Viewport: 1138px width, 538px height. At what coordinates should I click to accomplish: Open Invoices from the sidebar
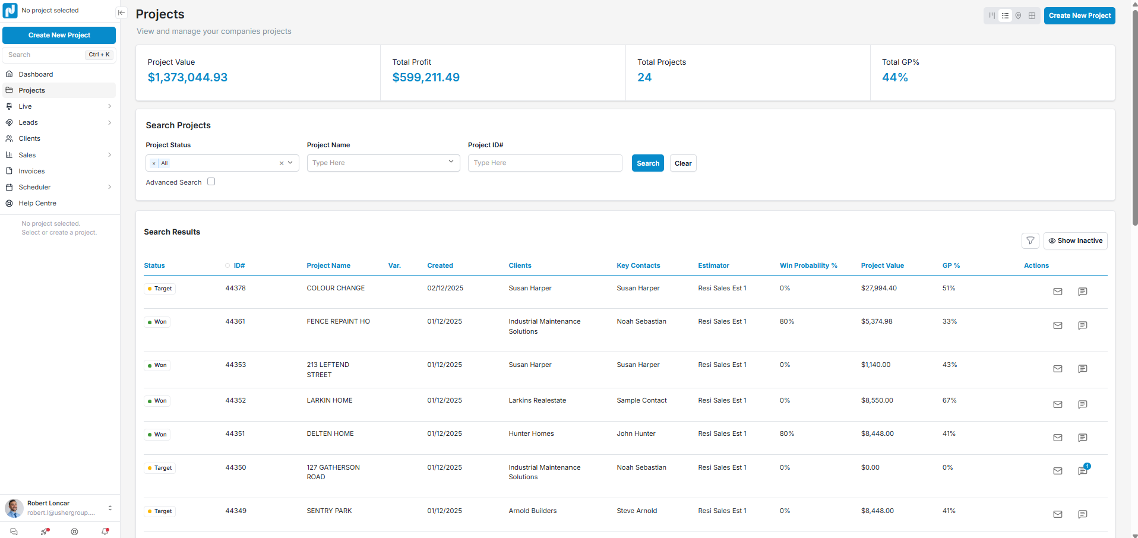[31, 171]
